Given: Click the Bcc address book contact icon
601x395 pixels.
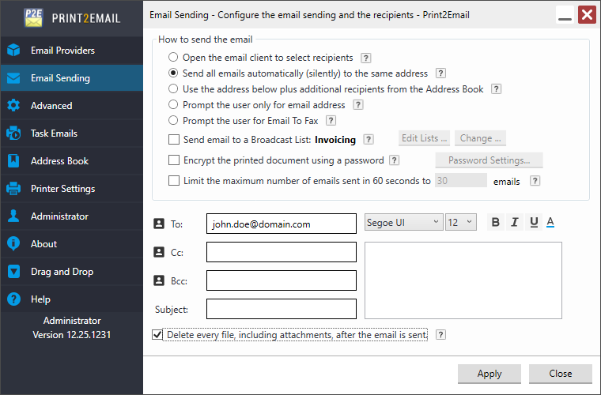Looking at the screenshot, I should 159,280.
